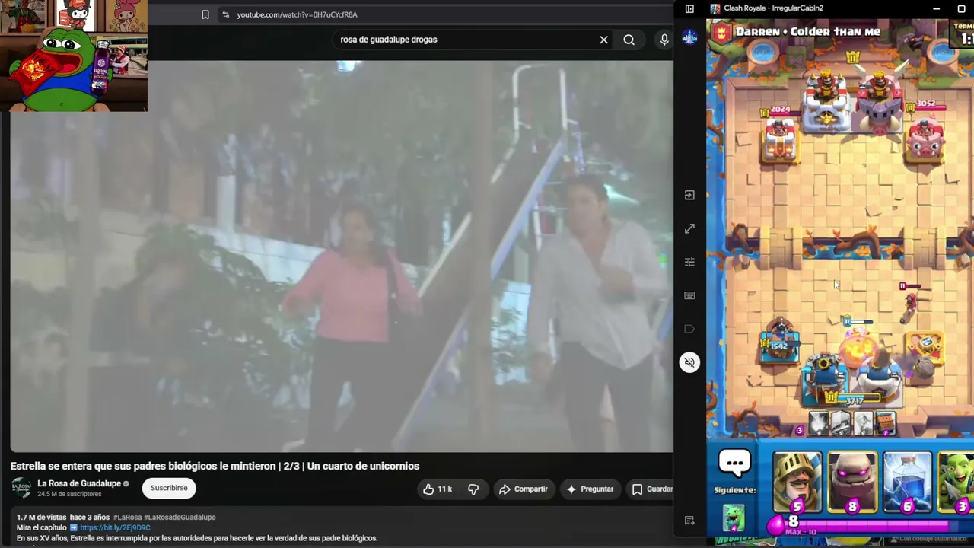Screen dimensions: 974x548
Task: Open site information icon beside the URL
Action: click(x=225, y=14)
